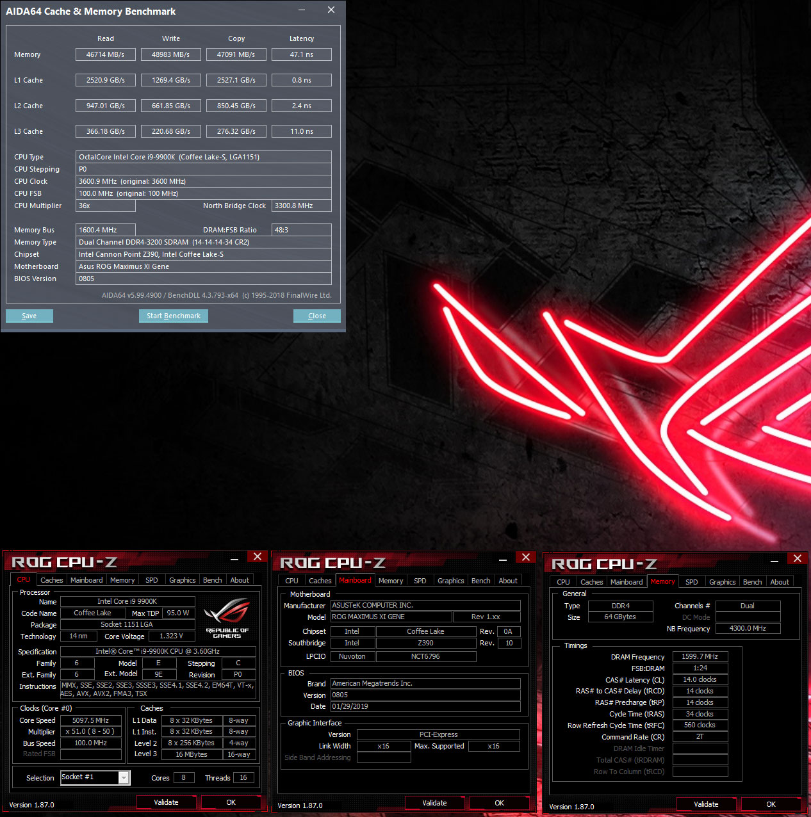Click OK in right CPU-Z window

click(x=771, y=804)
